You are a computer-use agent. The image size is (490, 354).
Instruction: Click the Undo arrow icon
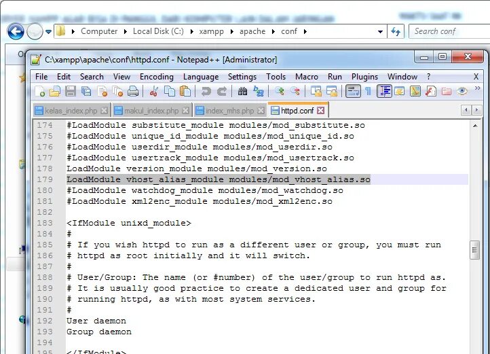point(206,92)
